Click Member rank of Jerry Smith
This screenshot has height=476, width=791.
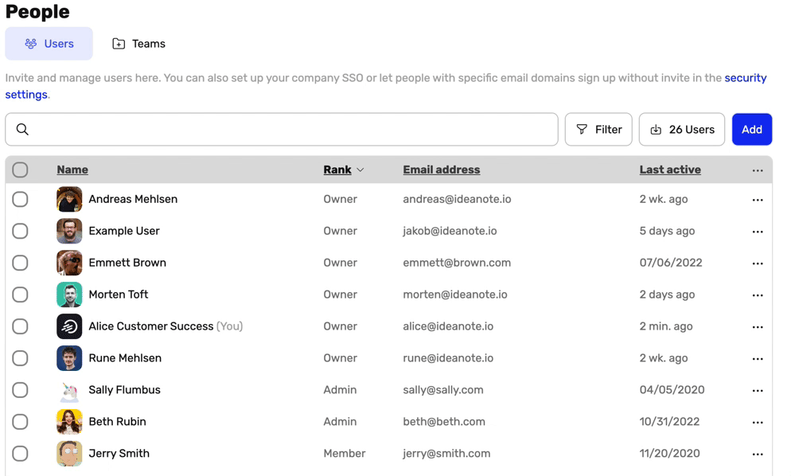click(344, 453)
